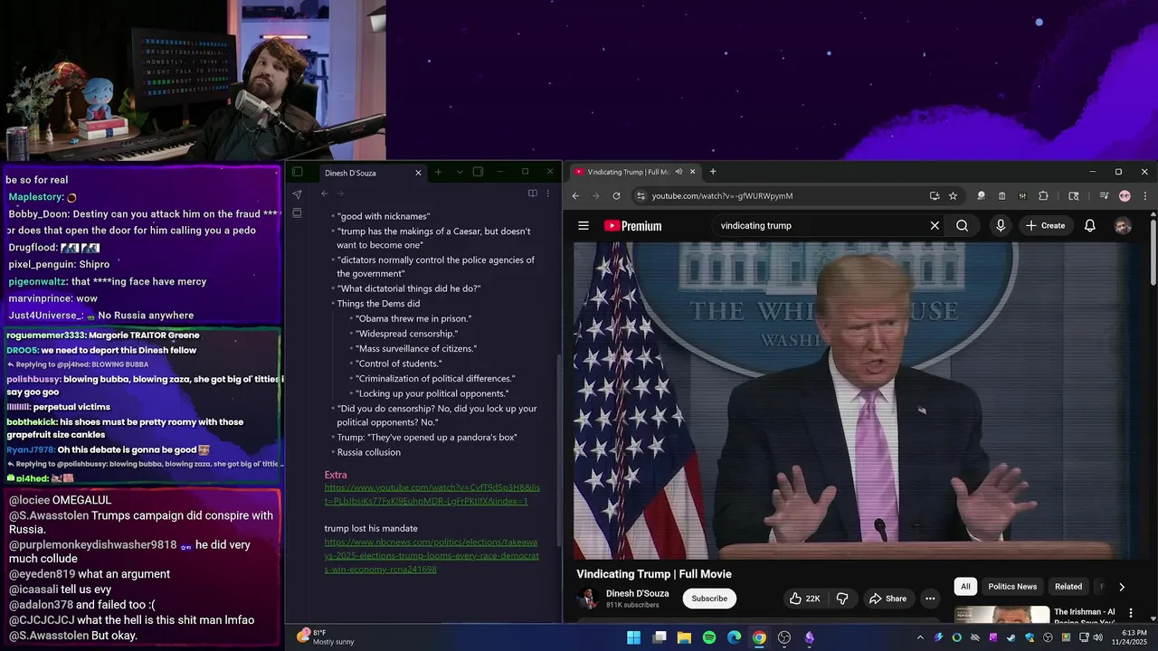Open the nbcnews.com elections link

pos(432,556)
